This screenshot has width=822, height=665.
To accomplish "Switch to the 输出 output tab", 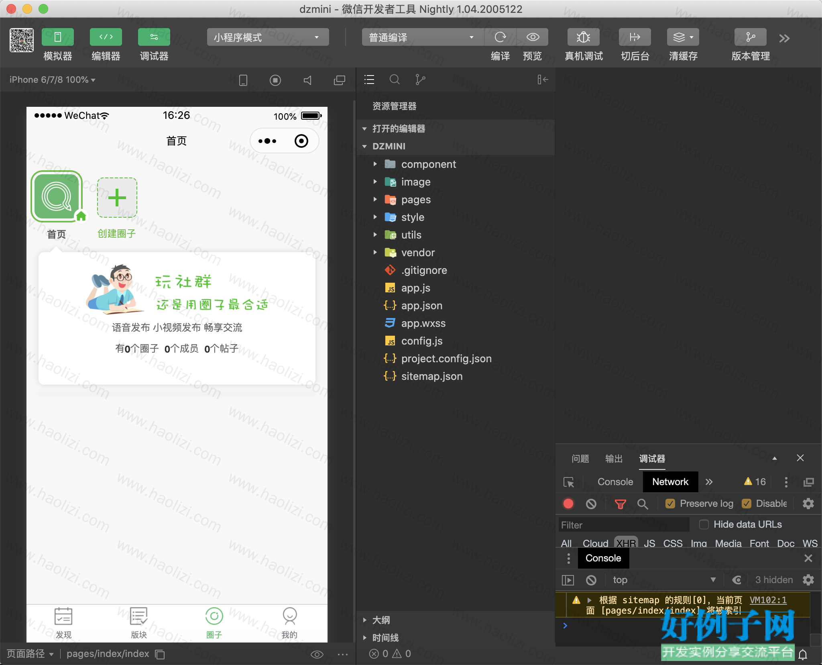I will point(614,459).
